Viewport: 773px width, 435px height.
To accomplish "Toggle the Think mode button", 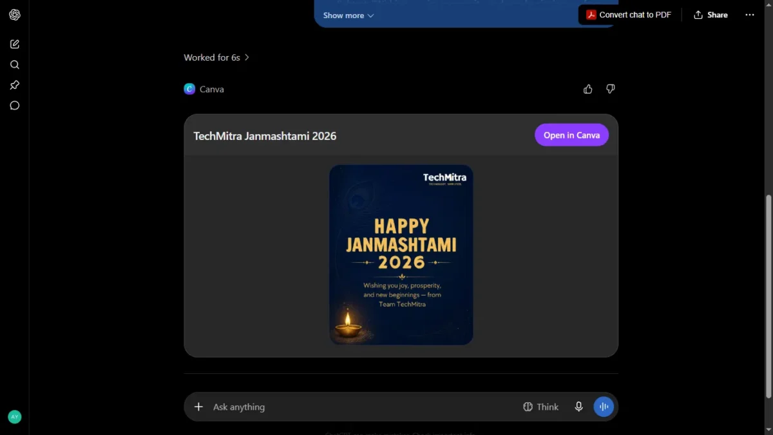I will point(540,407).
